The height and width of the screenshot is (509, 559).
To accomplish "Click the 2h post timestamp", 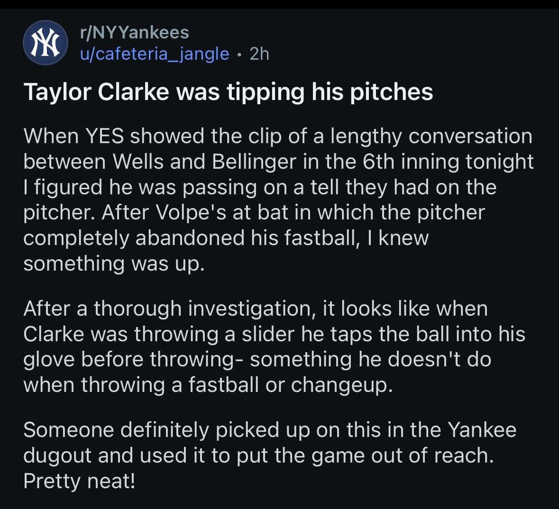I will click(x=259, y=54).
